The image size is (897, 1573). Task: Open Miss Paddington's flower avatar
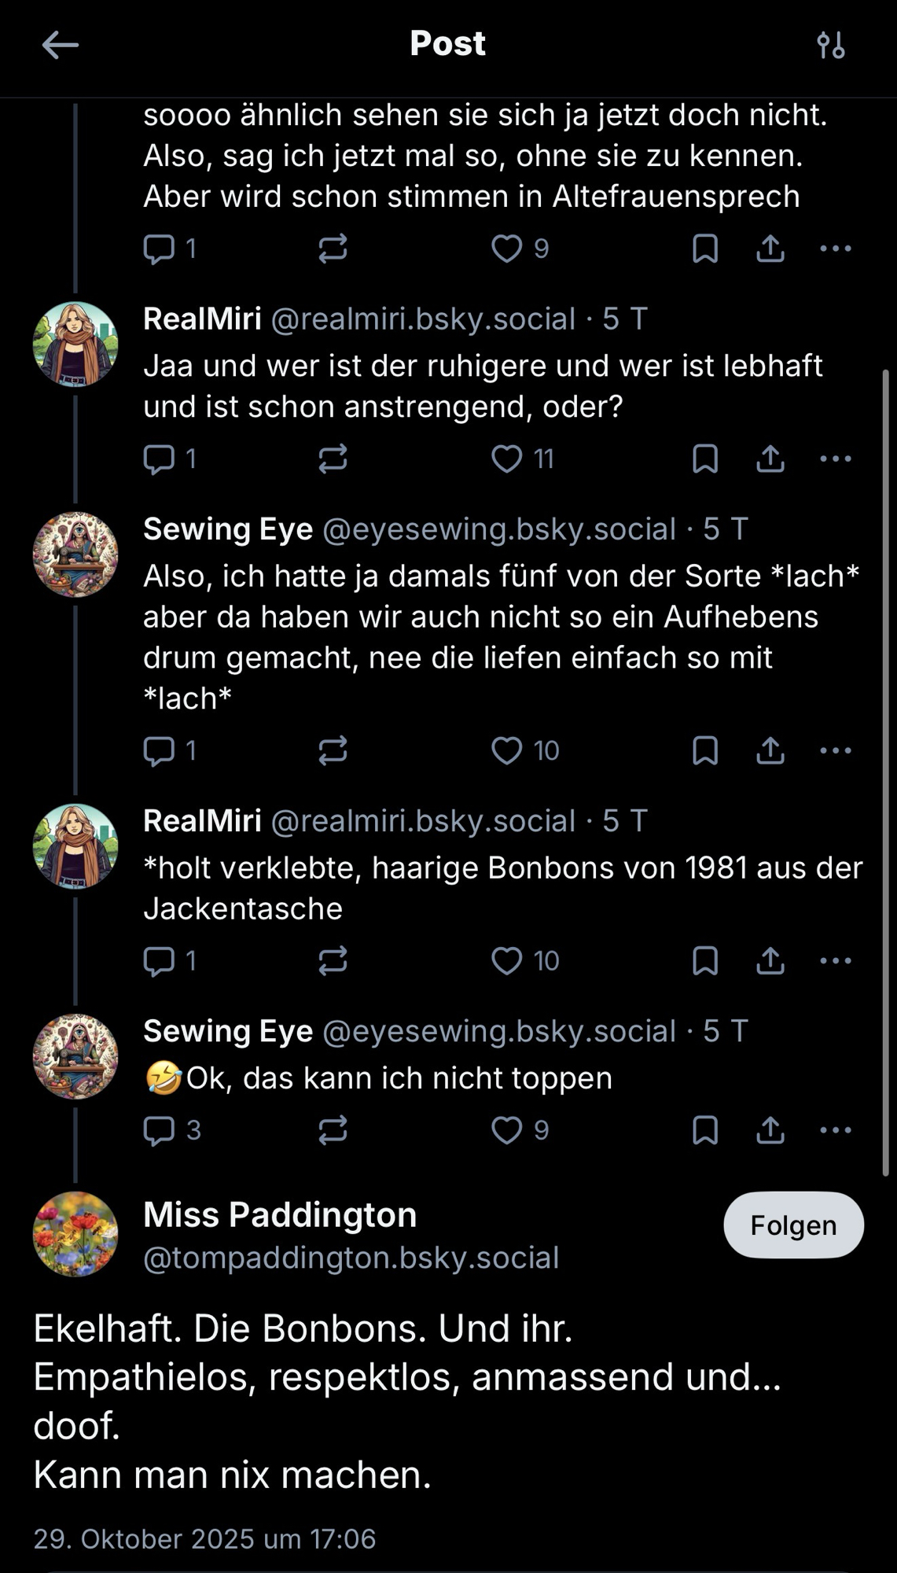75,1234
